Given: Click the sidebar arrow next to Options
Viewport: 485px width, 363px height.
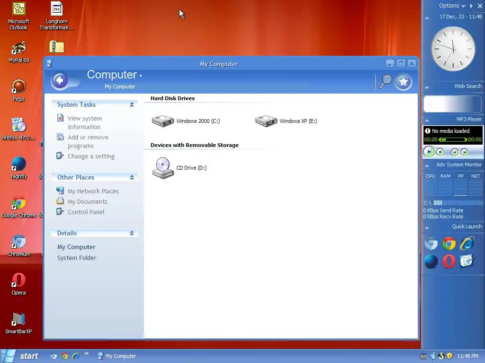Looking at the screenshot, I should click(x=471, y=6).
